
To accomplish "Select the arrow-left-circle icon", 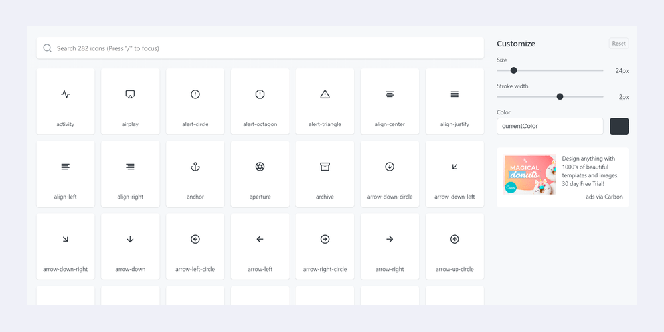I will 195,246.
